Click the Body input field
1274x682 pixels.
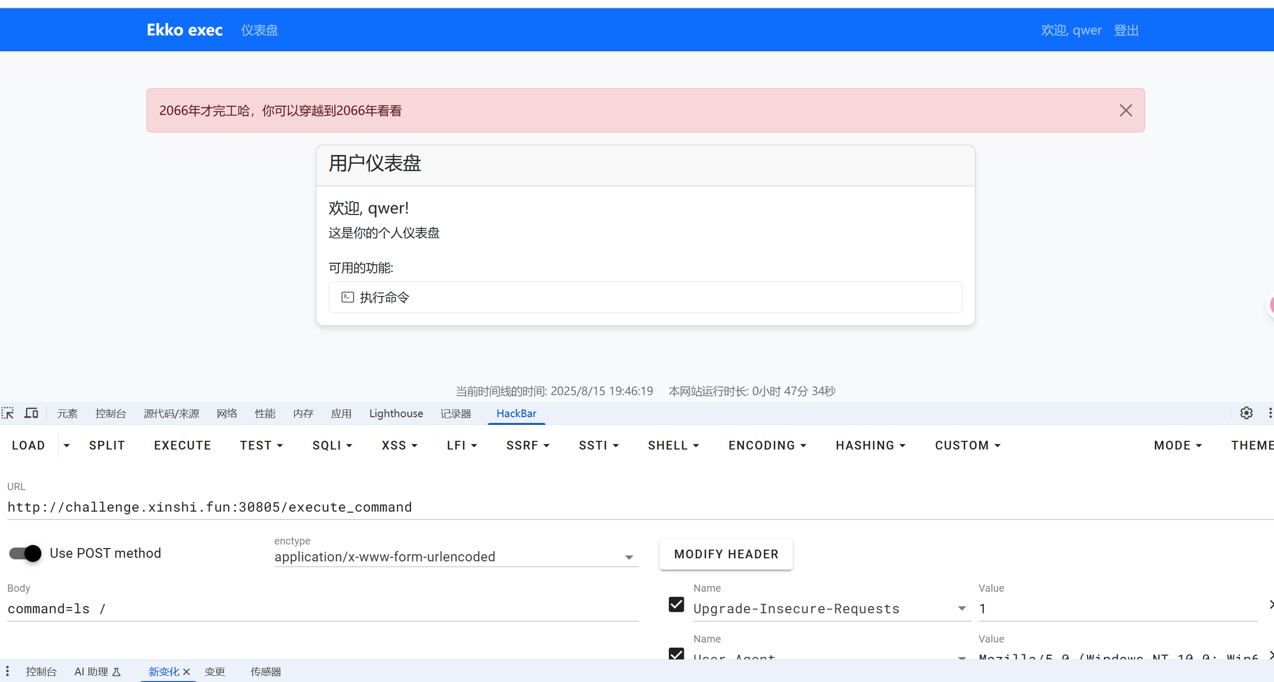323,609
